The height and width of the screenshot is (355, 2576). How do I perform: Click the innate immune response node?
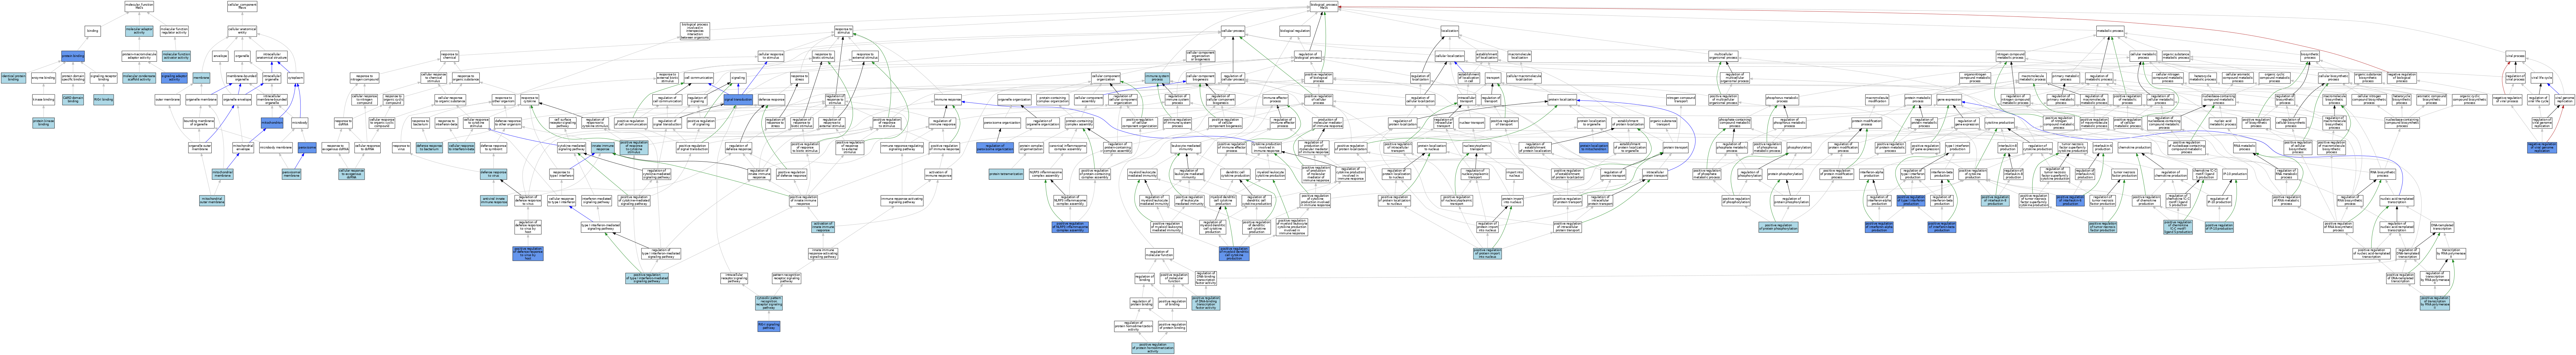(x=603, y=147)
